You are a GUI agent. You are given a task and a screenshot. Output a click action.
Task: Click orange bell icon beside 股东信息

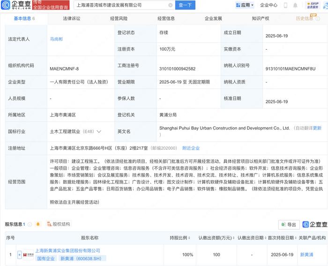click(38, 224)
